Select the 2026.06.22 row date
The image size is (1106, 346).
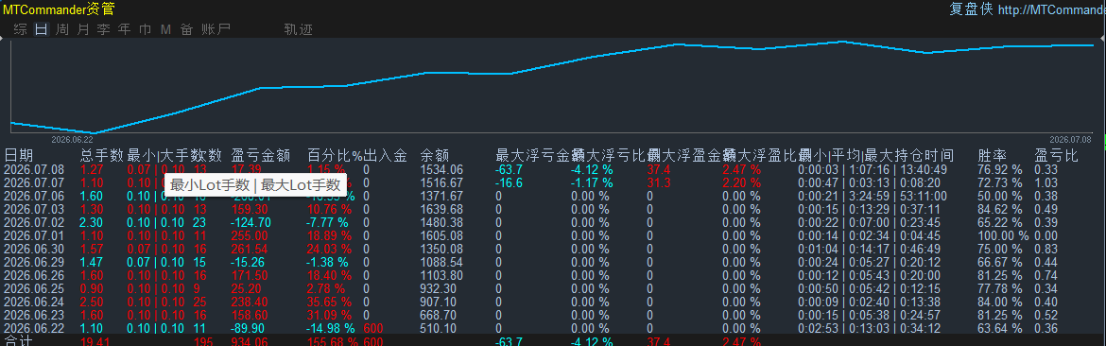point(34,328)
